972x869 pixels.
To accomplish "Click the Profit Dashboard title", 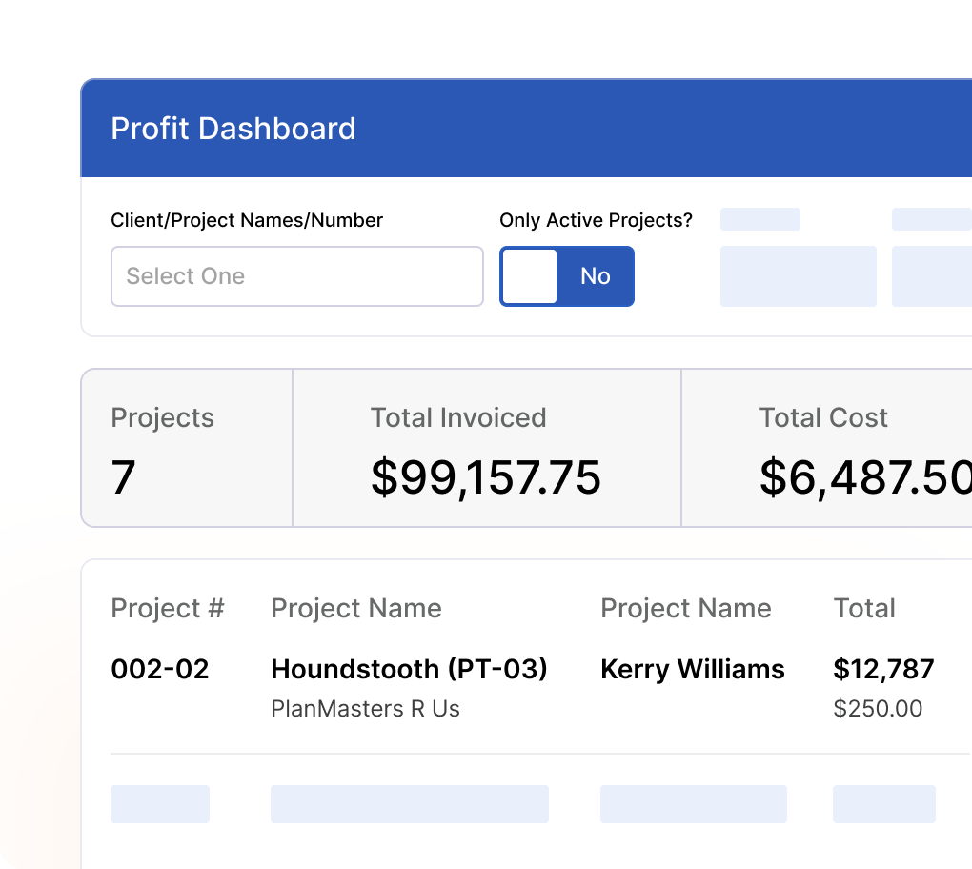I will [x=233, y=129].
